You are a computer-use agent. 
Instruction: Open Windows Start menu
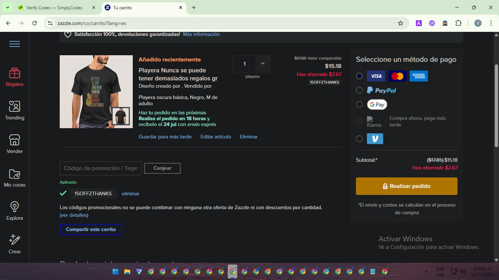coord(115,272)
